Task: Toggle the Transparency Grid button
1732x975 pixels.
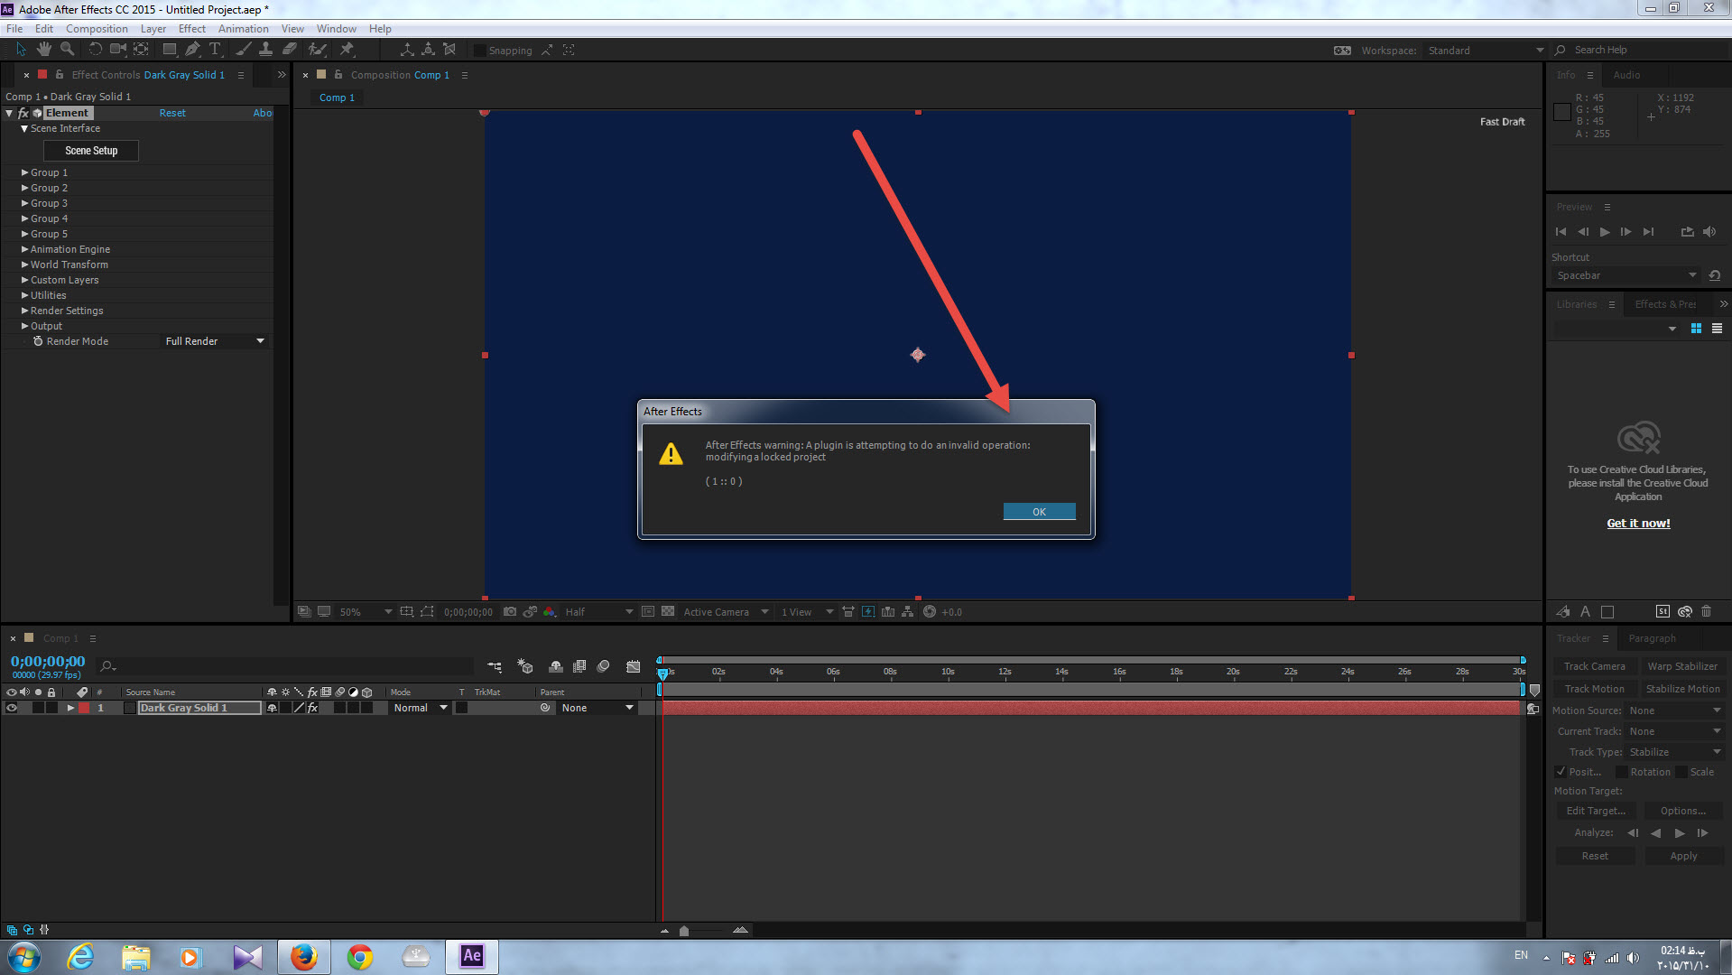Action: click(x=668, y=612)
